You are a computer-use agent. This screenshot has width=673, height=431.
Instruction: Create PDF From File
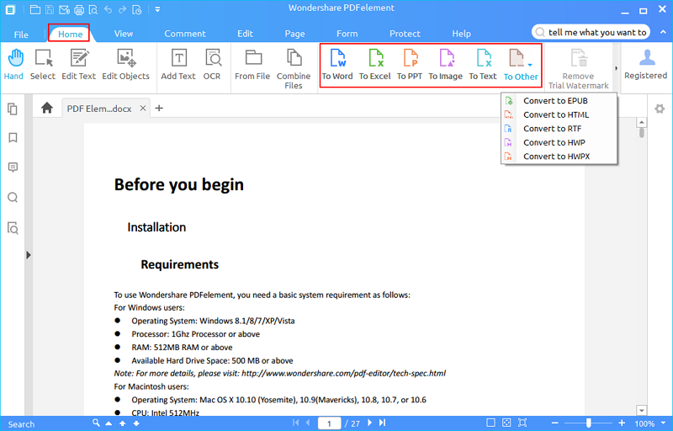coord(252,65)
